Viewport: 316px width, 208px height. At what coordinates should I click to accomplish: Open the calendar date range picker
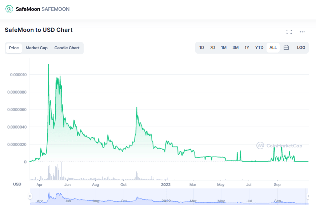pyautogui.click(x=286, y=47)
